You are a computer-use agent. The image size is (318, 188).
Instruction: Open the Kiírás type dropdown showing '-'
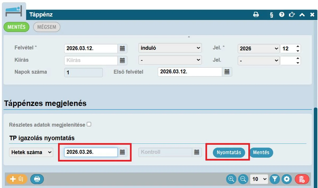(x=170, y=60)
